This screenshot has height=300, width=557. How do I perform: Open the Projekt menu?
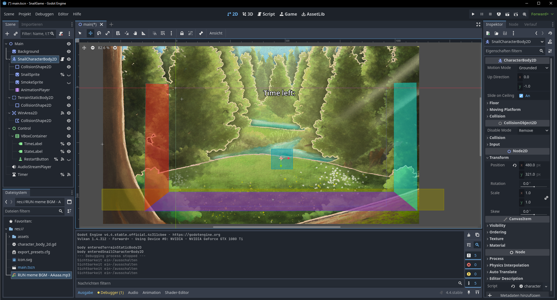[x=25, y=14]
